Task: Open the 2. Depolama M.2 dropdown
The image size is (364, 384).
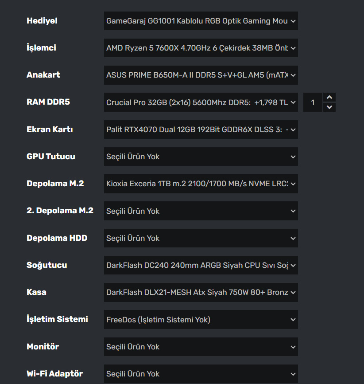Action: 201,211
